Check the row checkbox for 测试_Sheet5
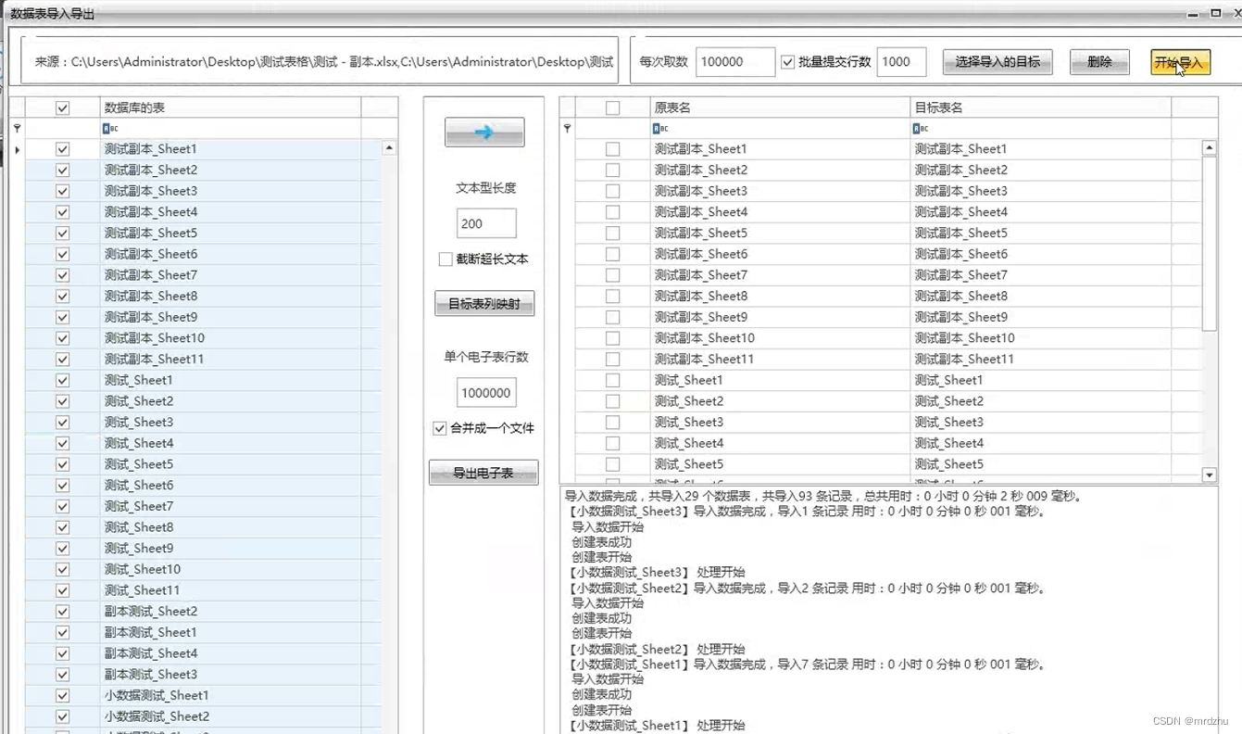 61,464
